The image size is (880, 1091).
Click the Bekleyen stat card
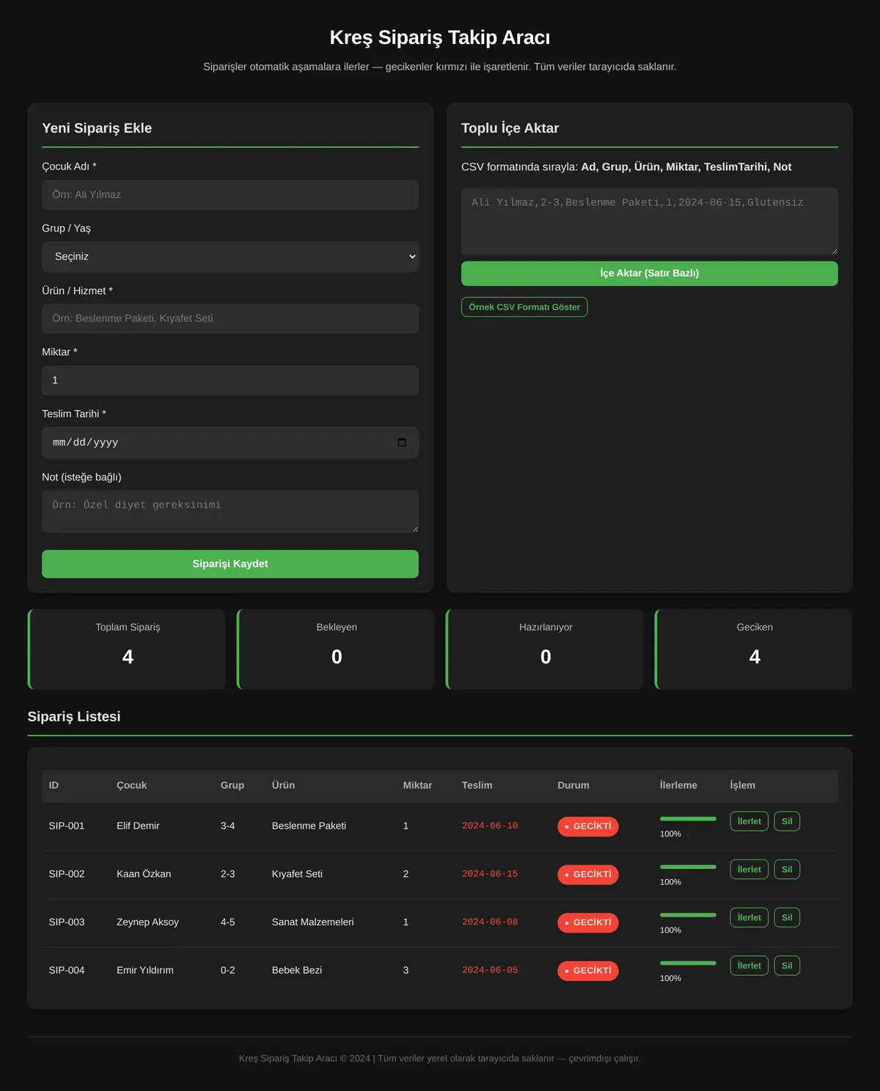(x=336, y=649)
